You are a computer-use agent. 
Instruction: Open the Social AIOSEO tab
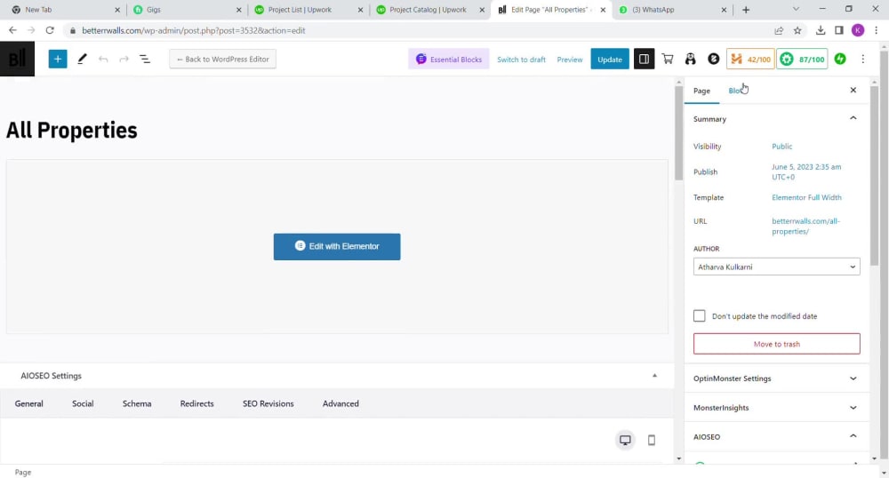[x=83, y=403]
